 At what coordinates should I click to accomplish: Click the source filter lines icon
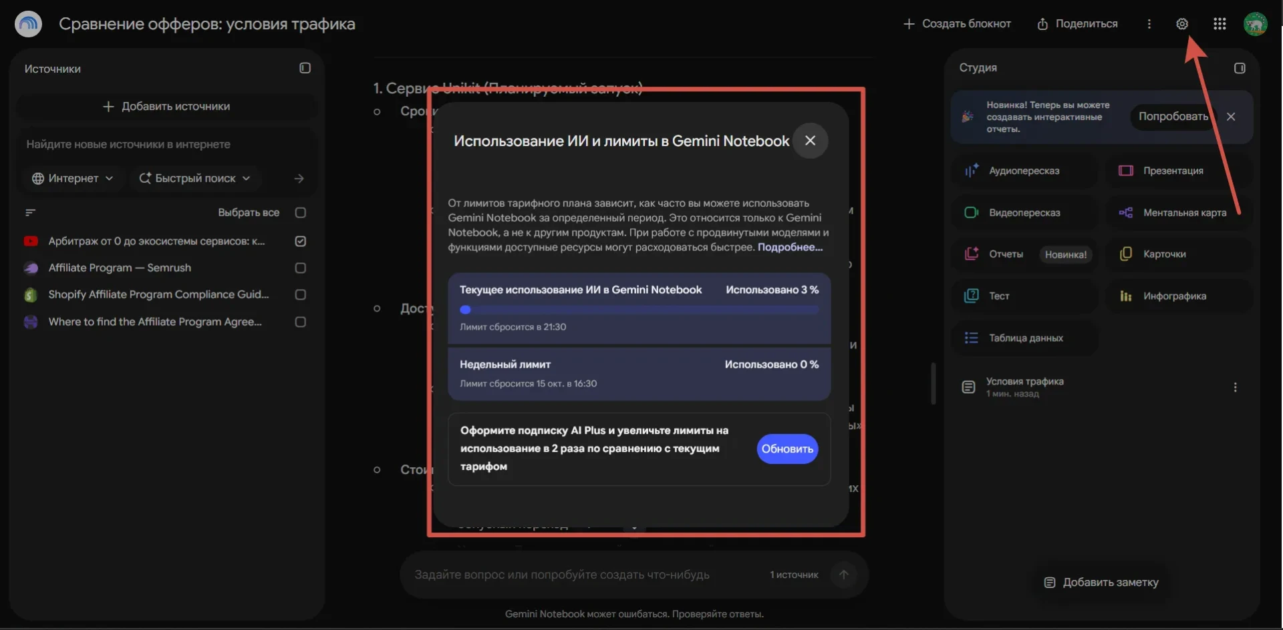pos(30,212)
